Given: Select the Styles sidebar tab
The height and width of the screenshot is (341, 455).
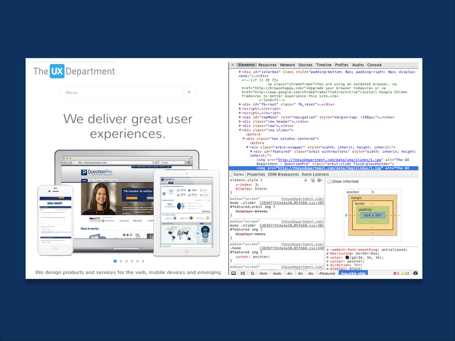Looking at the screenshot, I should coord(239,174).
